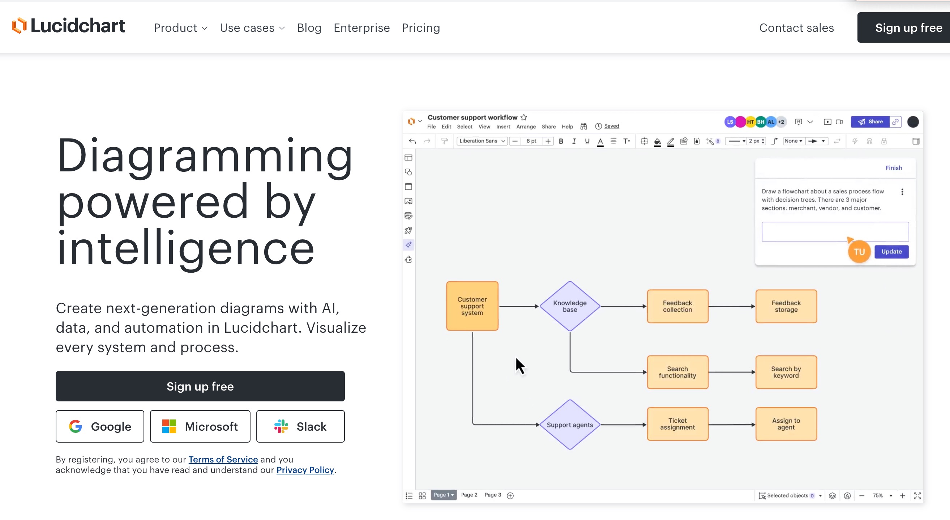
Task: Switch to Page 2 tab
Action: (x=469, y=495)
